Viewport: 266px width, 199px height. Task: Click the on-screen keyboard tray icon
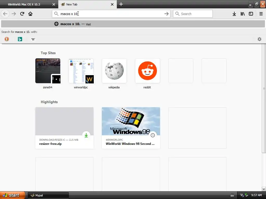232,195
